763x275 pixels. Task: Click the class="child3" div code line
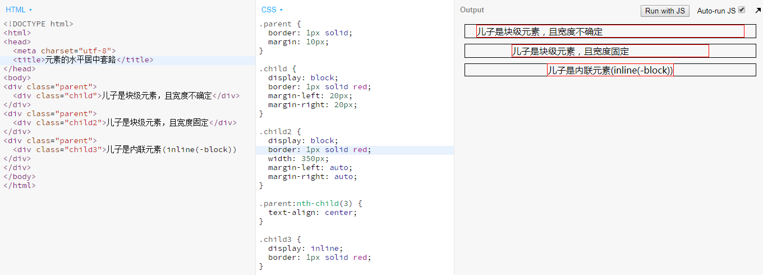coord(125,149)
